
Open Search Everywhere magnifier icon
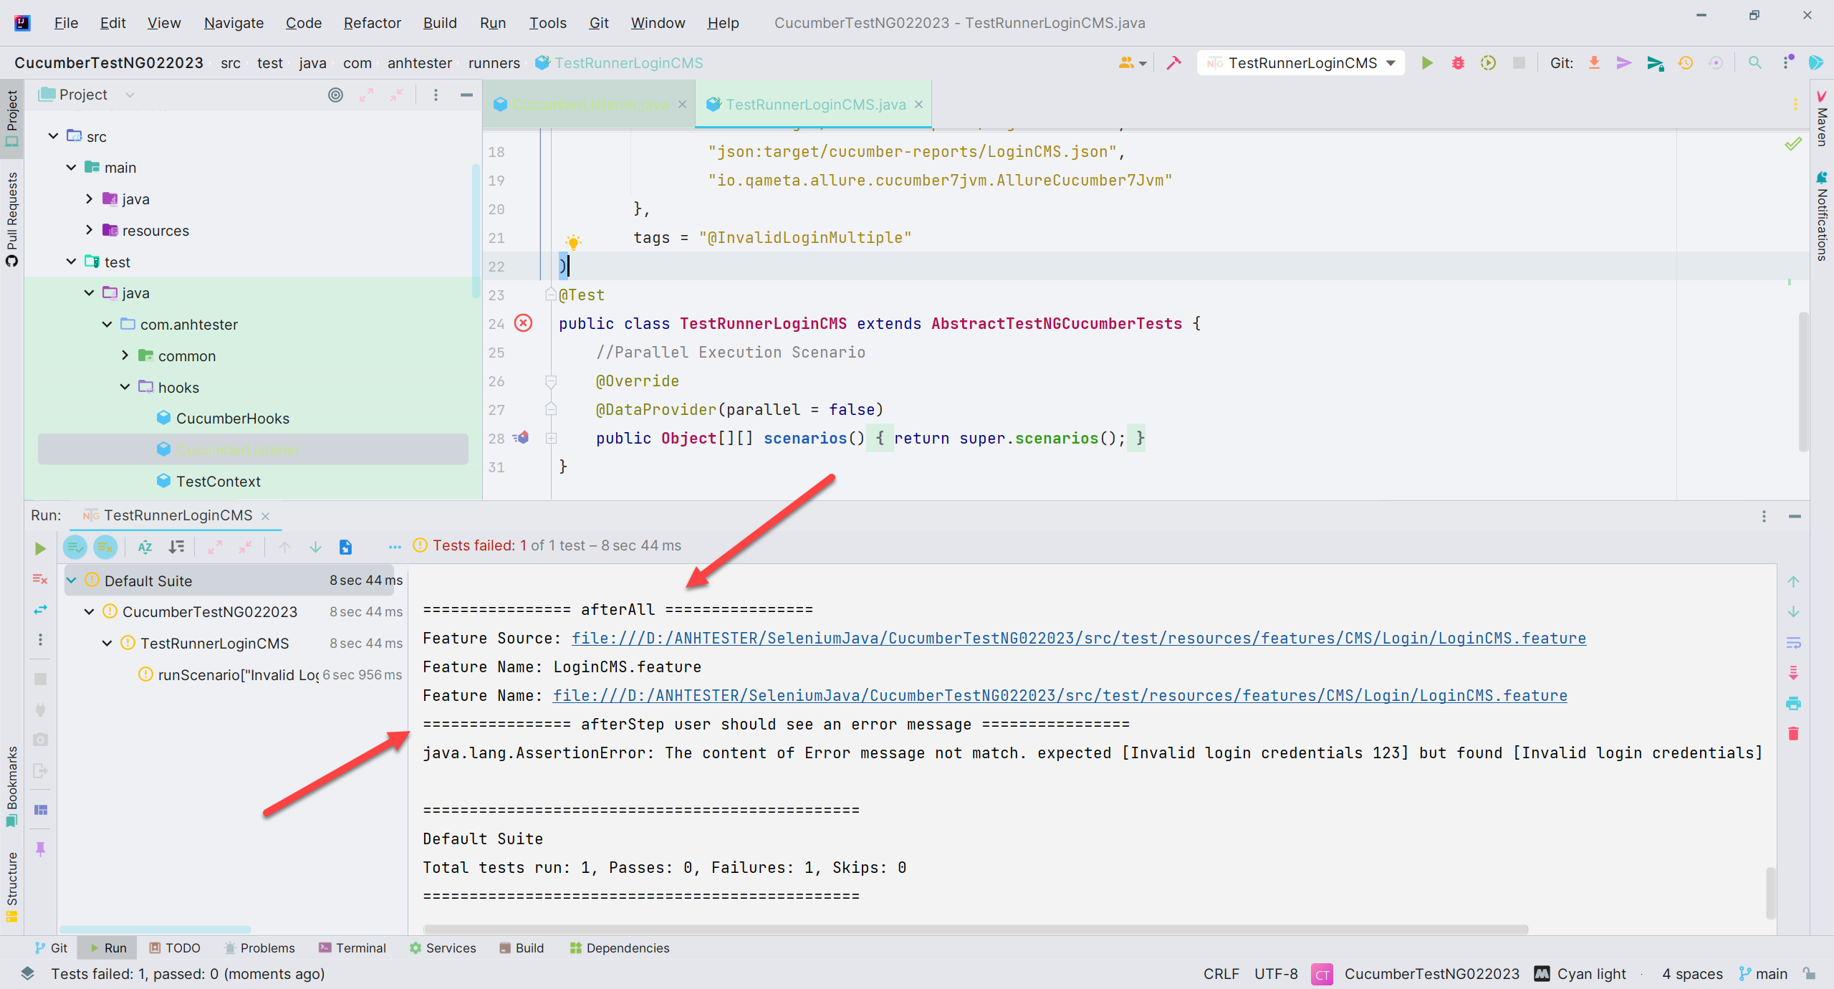(x=1754, y=63)
